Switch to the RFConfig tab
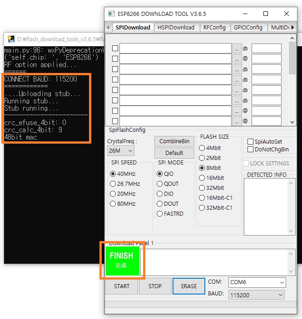The height and width of the screenshot is (319, 302). click(214, 28)
